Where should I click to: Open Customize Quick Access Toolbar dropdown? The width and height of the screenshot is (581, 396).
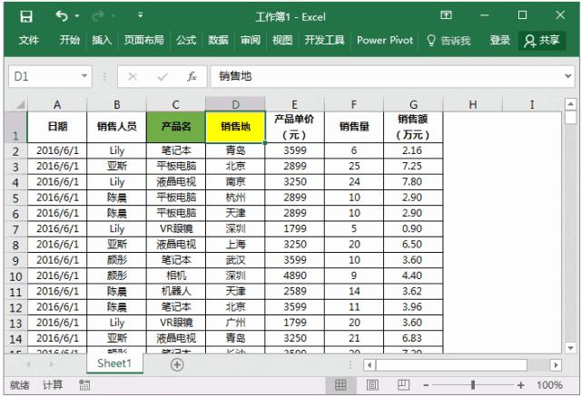tap(141, 15)
